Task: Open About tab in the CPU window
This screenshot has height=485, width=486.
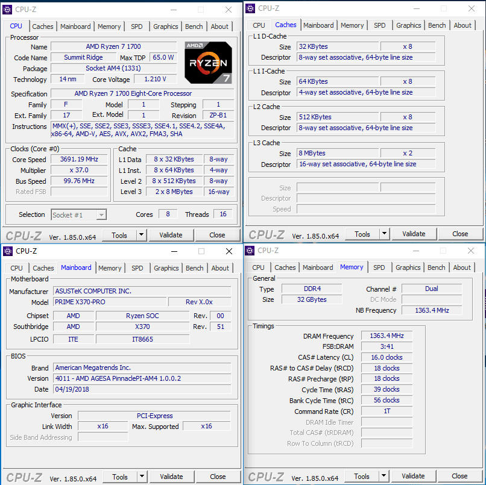Action: coord(219,27)
